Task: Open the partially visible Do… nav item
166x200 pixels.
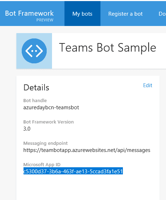Action: pos(162,14)
